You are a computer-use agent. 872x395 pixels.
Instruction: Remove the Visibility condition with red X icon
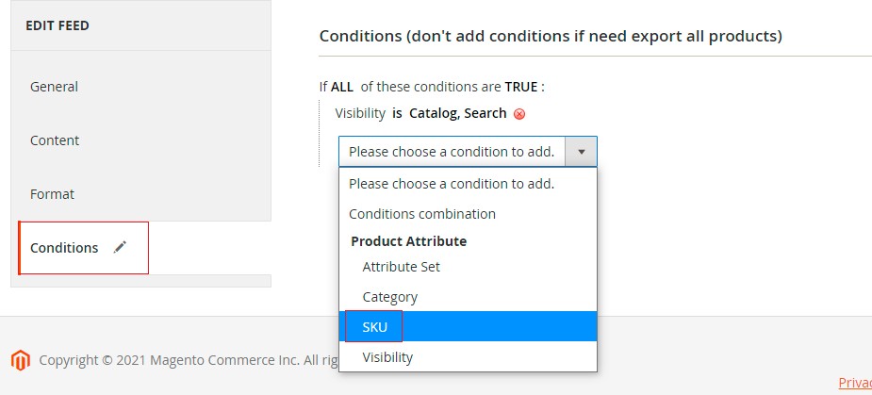click(519, 114)
